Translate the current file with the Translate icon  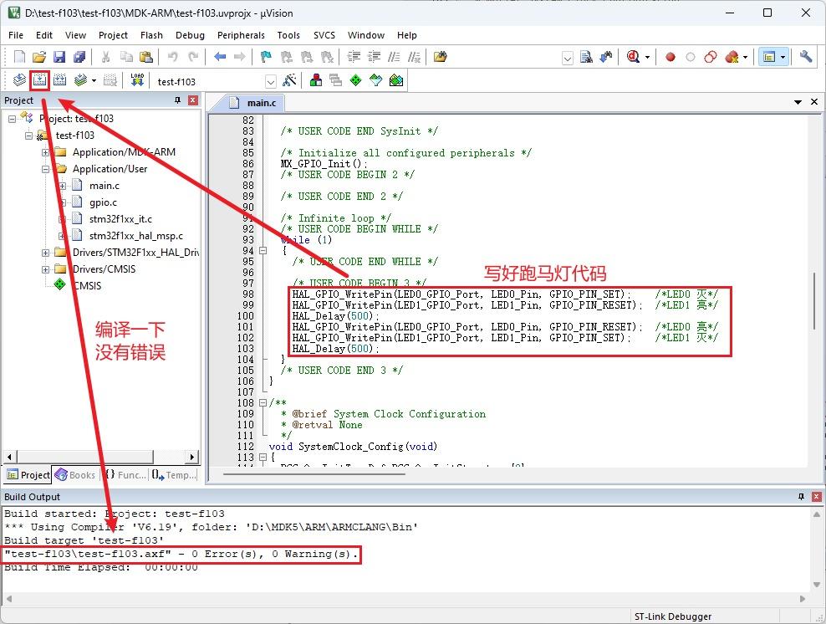(19, 80)
